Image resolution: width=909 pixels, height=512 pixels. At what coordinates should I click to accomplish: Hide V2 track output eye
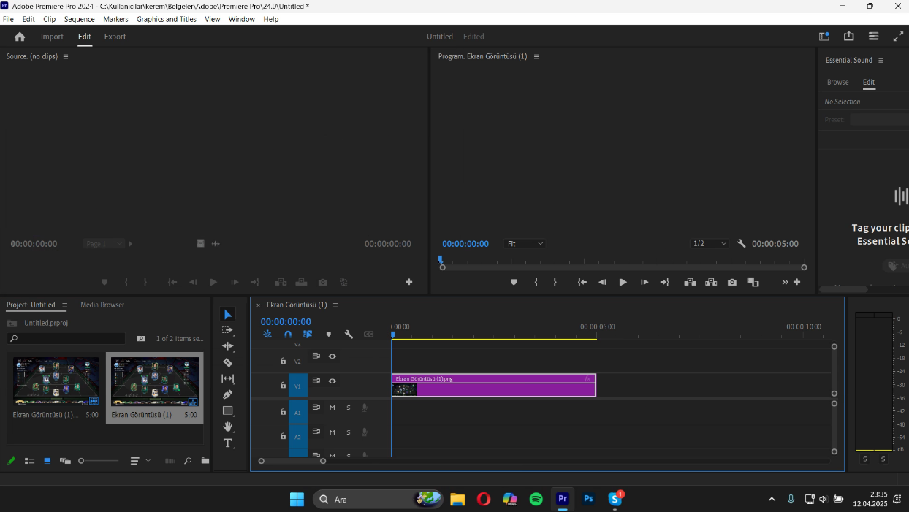[332, 356]
